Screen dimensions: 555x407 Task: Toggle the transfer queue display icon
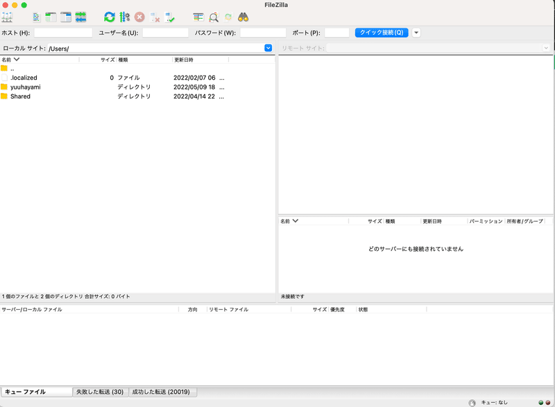(80, 17)
